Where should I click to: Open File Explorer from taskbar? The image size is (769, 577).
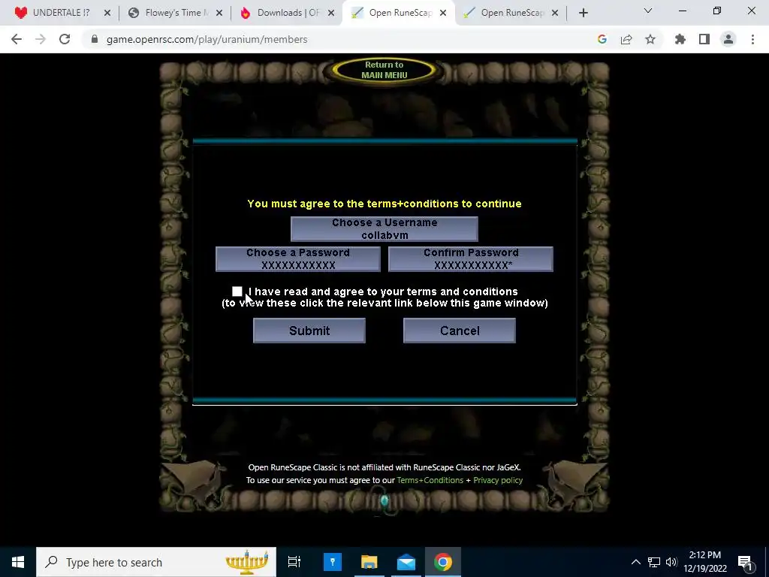pos(369,562)
